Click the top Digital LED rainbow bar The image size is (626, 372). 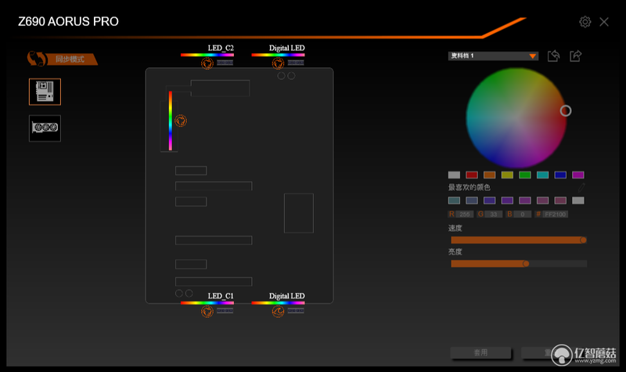point(278,55)
